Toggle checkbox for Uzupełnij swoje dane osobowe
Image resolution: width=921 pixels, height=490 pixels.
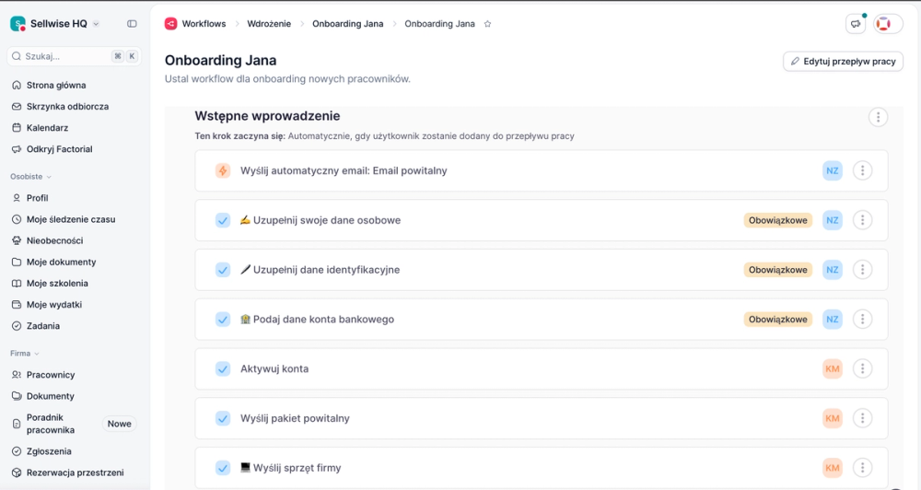click(x=223, y=220)
